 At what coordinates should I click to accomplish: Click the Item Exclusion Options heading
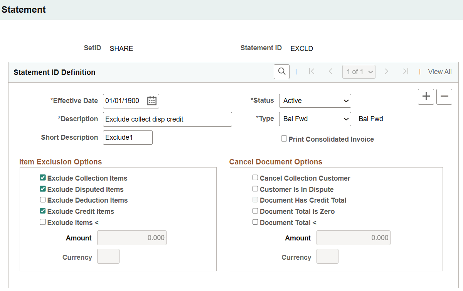pos(61,162)
